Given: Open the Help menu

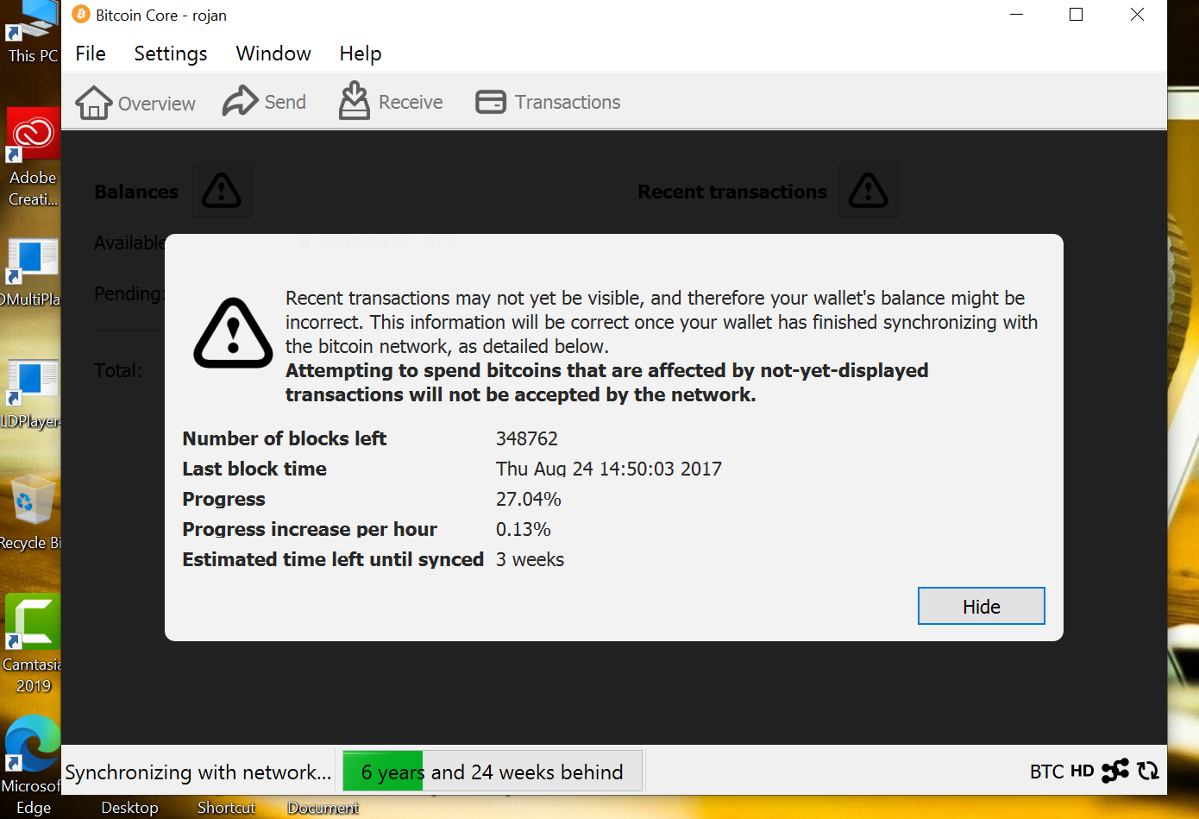Looking at the screenshot, I should click(361, 54).
